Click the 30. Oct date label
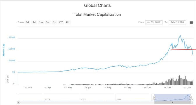The height and width of the screenshot is (105, 196). point(148,88)
